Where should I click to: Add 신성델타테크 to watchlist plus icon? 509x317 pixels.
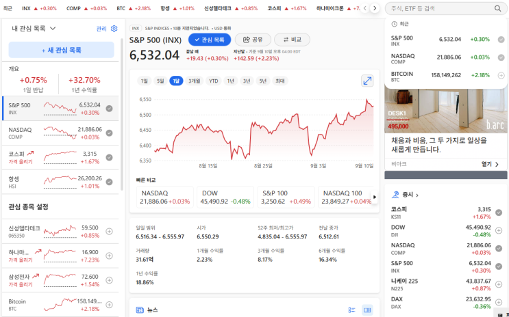(x=110, y=231)
